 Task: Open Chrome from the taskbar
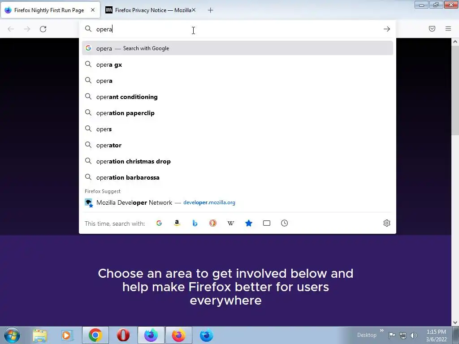(95, 335)
